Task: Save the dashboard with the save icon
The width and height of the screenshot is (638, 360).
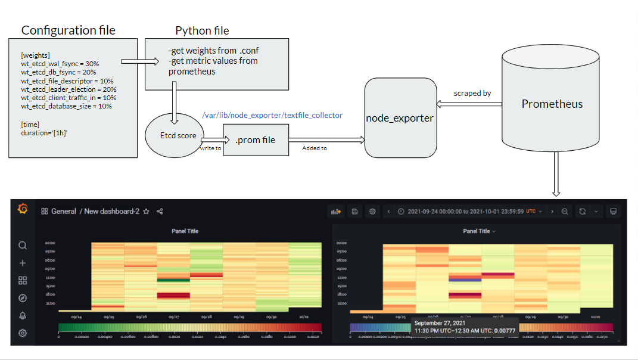Action: (x=354, y=211)
